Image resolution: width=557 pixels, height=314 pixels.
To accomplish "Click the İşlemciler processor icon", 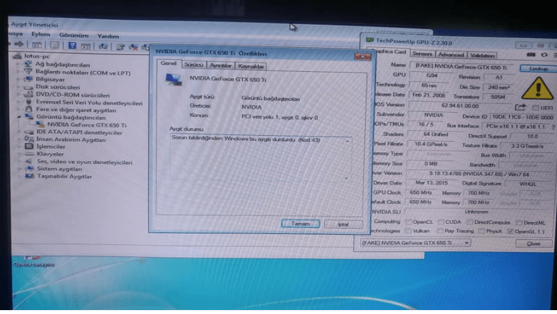I will coord(29,146).
